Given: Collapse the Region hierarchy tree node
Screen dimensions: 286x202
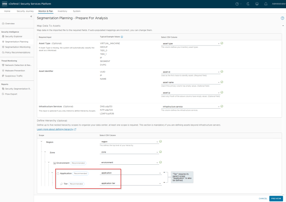Looking at the screenshot, I should coord(42,142).
